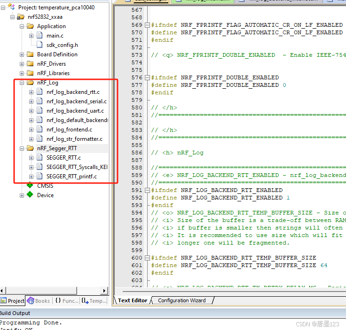Collapse the project root temperature_pca10040 node
346x330 pixels.
(3, 8)
